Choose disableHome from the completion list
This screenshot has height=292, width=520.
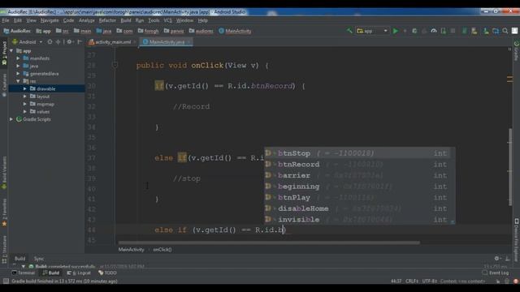[x=360, y=208]
